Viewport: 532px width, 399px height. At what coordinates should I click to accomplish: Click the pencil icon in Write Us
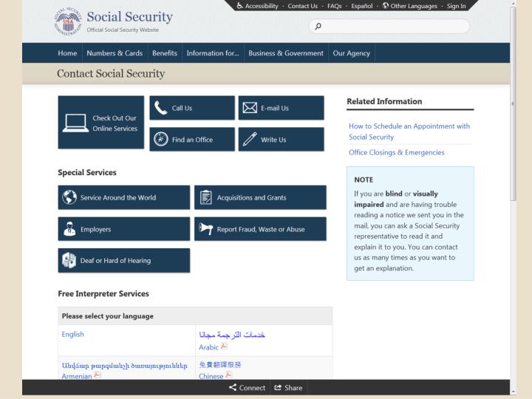(x=250, y=139)
